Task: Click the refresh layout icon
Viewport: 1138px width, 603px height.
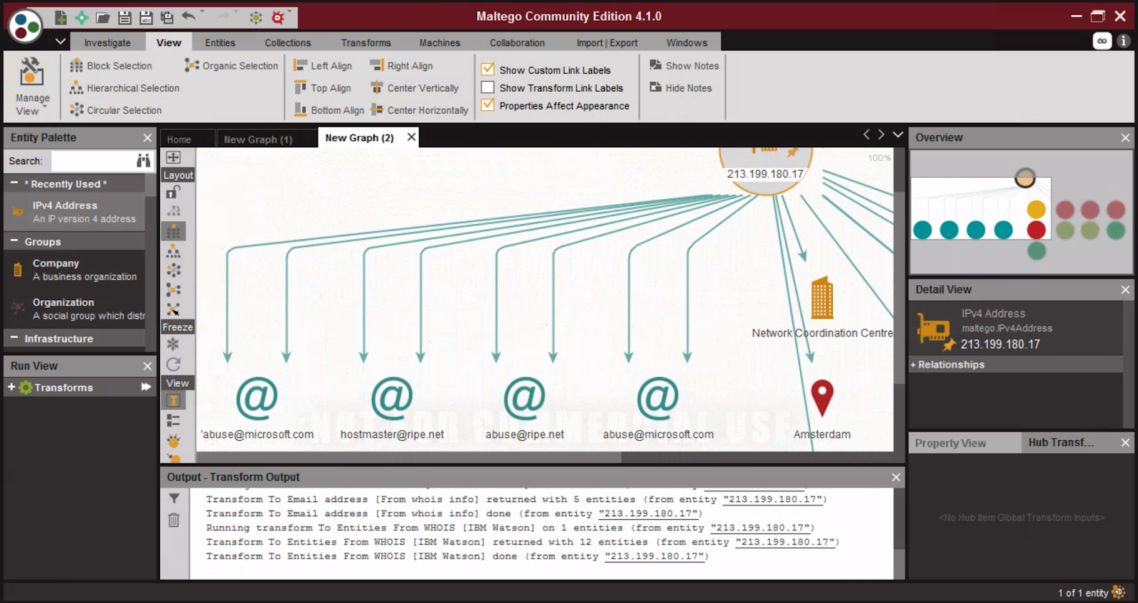Action: [173, 364]
